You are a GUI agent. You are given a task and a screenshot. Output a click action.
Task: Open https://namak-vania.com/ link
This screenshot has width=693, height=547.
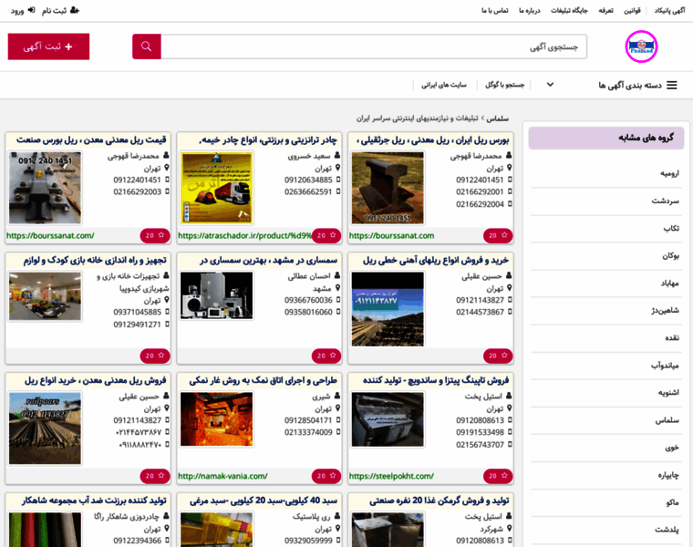(222, 476)
